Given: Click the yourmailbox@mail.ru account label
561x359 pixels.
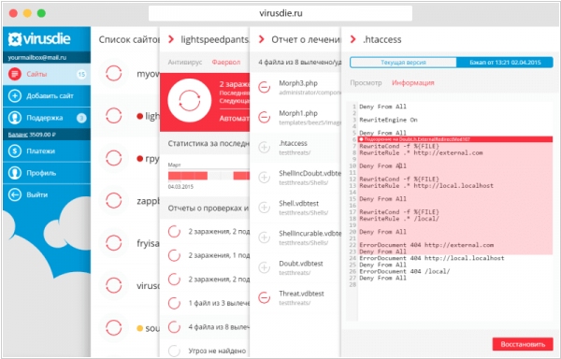Looking at the screenshot, I should (x=37, y=58).
